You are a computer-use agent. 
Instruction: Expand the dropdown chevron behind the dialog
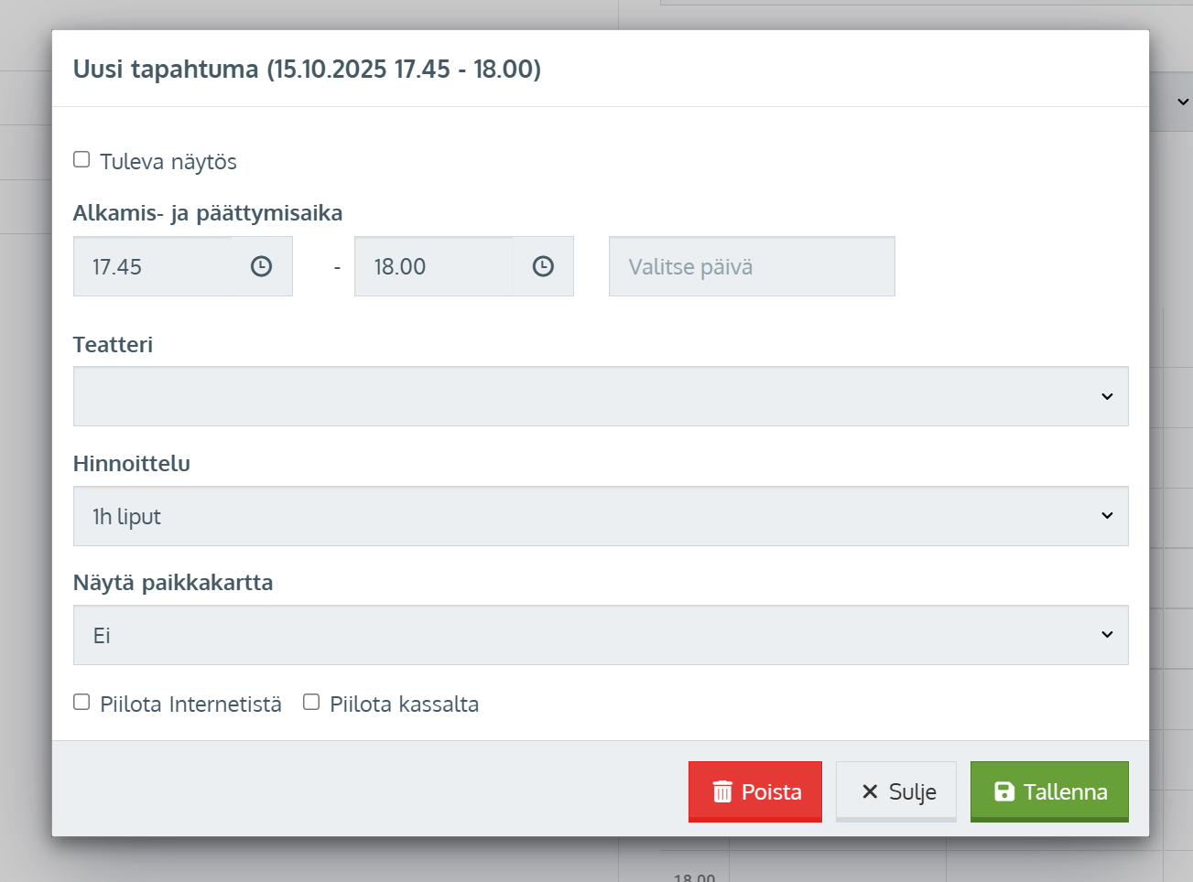(x=1182, y=102)
